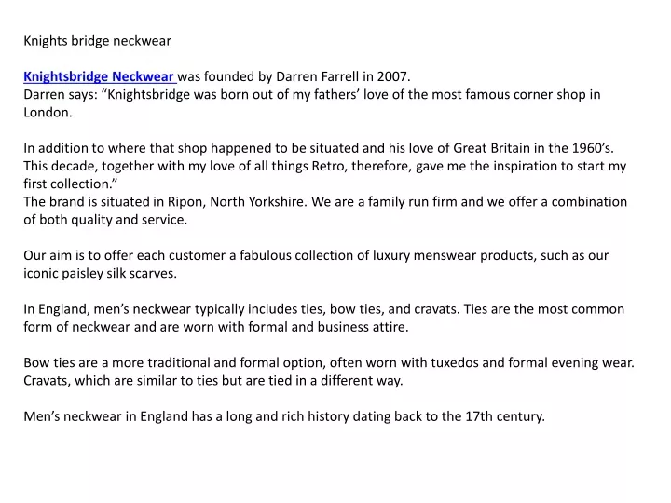Click the line starting 'Our aim is to offer'

316,255
